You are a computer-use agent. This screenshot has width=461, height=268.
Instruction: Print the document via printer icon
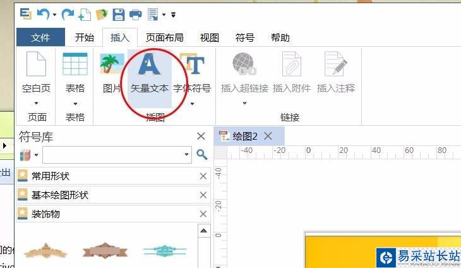click(x=136, y=15)
